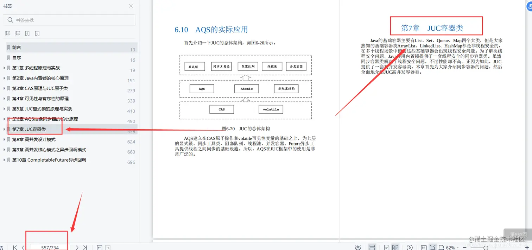The width and height of the screenshot is (532, 250).
Task: Switch to two-page spread view
Action: coord(395,247)
